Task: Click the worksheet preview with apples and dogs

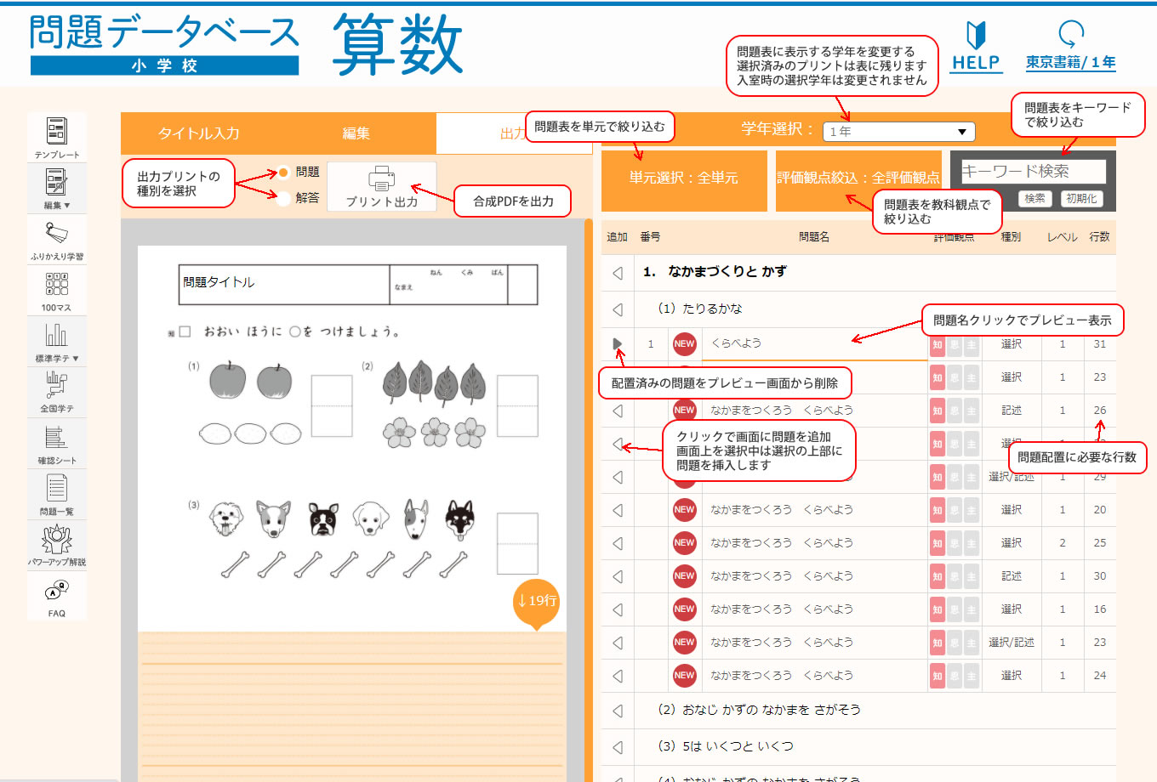Action: 352,438
